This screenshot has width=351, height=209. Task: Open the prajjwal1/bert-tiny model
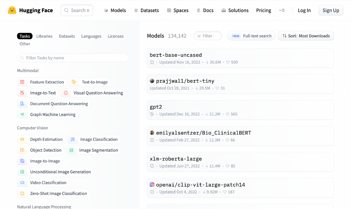click(240, 84)
